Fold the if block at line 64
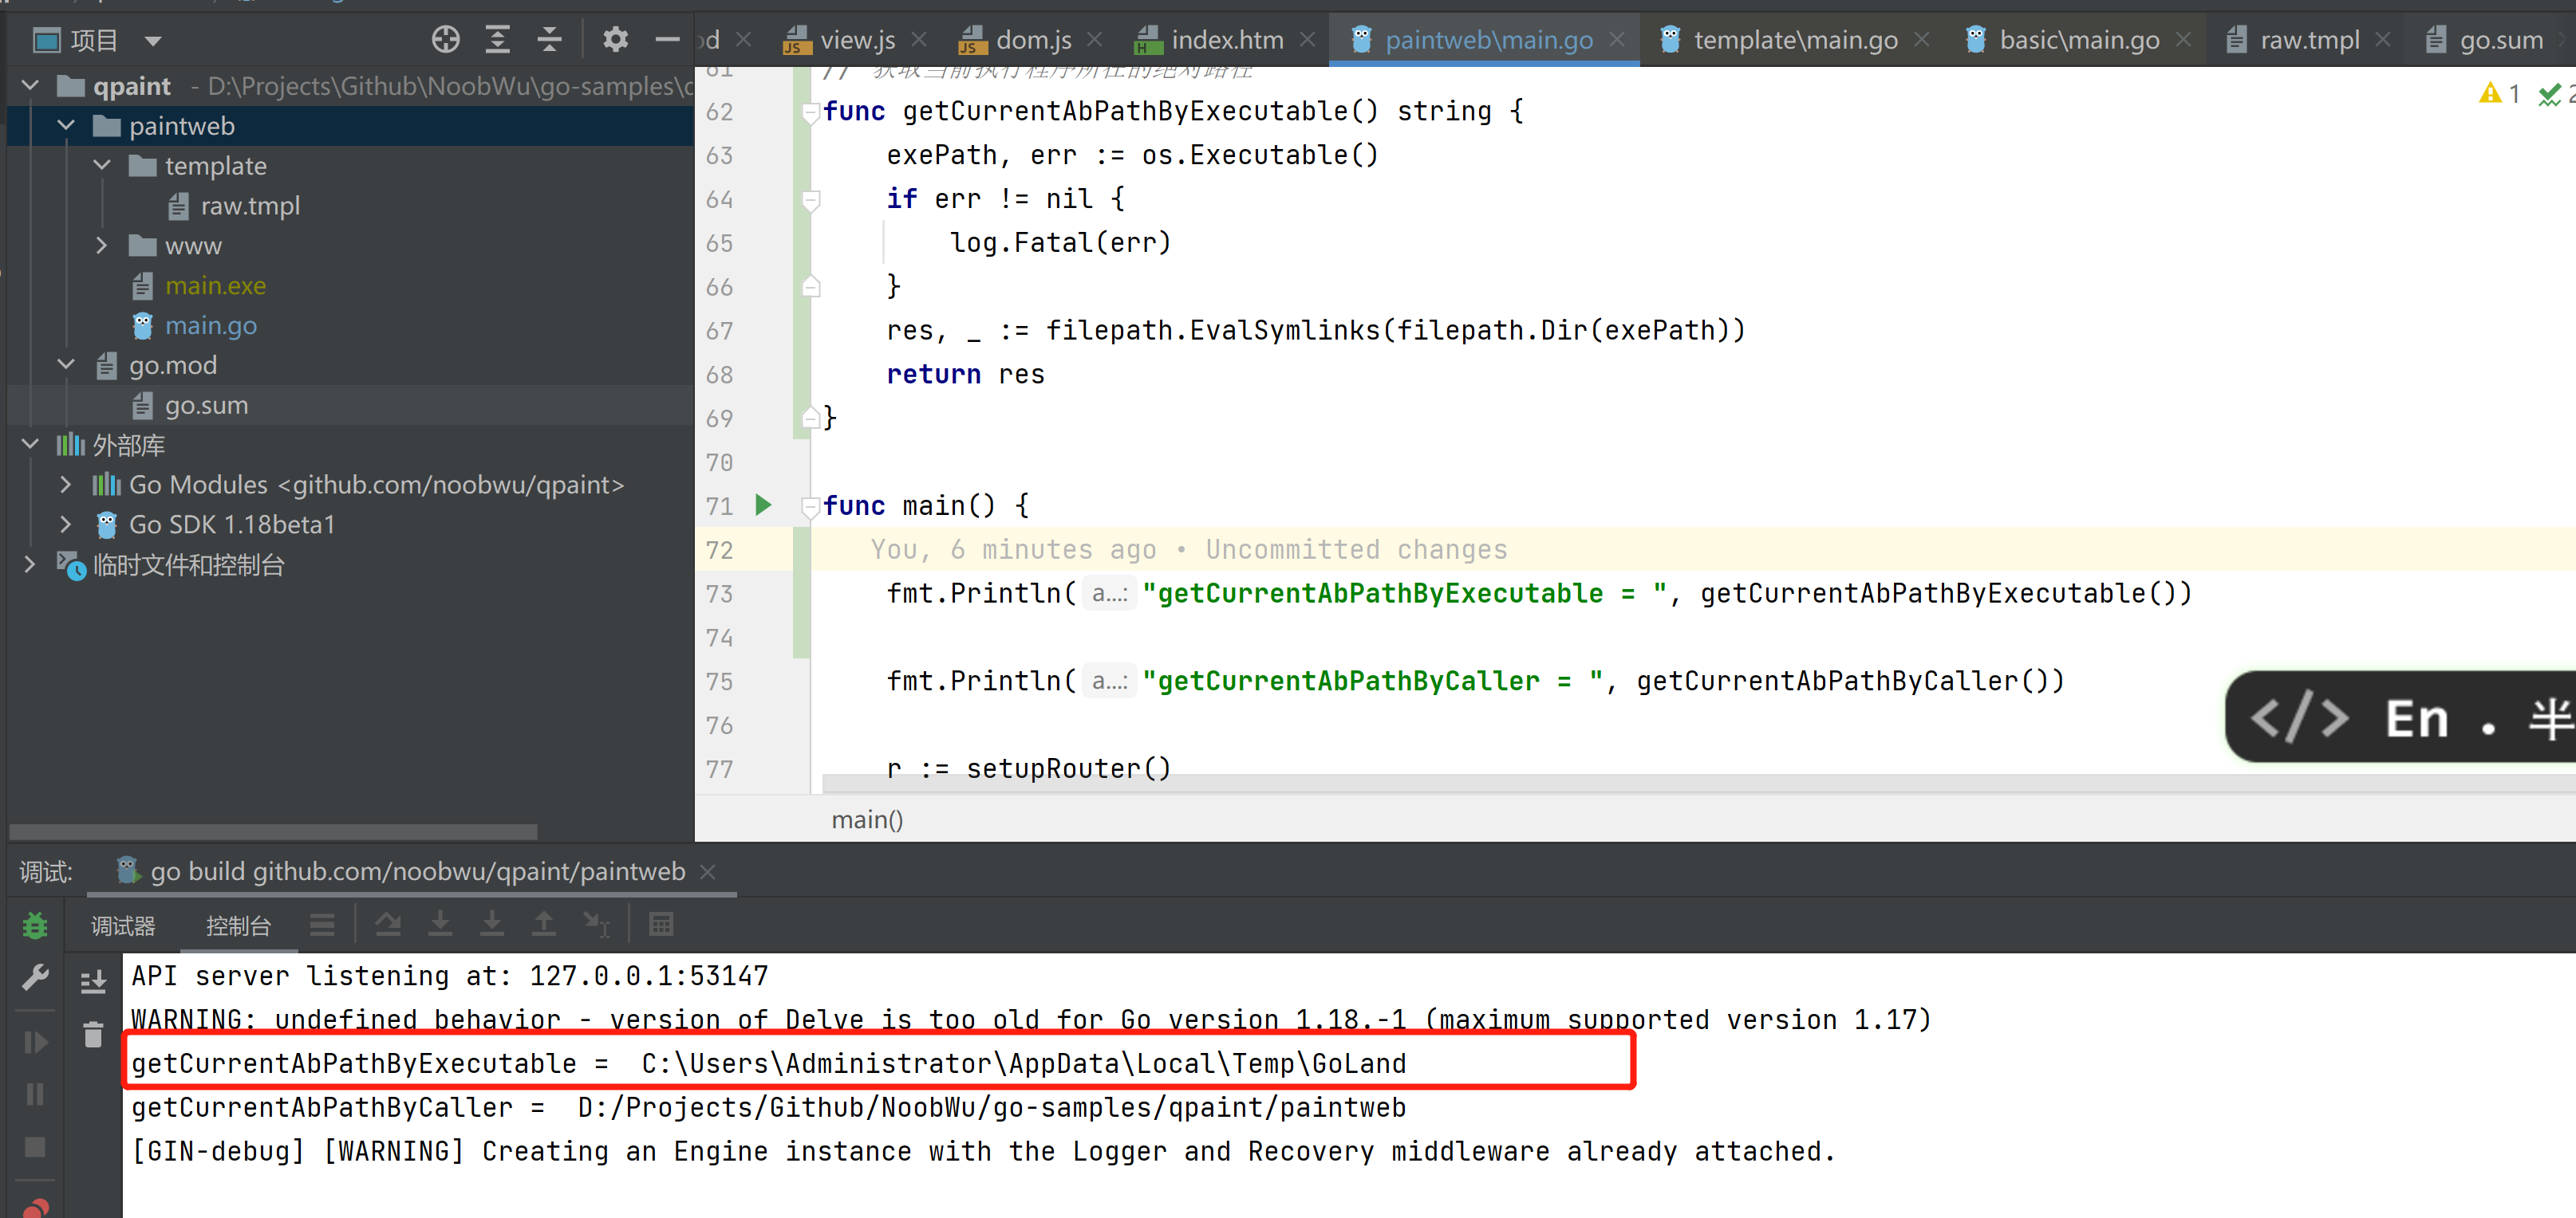The height and width of the screenshot is (1218, 2576). point(811,200)
